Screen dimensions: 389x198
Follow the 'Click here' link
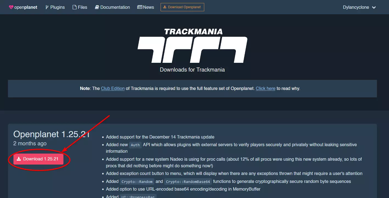point(265,88)
